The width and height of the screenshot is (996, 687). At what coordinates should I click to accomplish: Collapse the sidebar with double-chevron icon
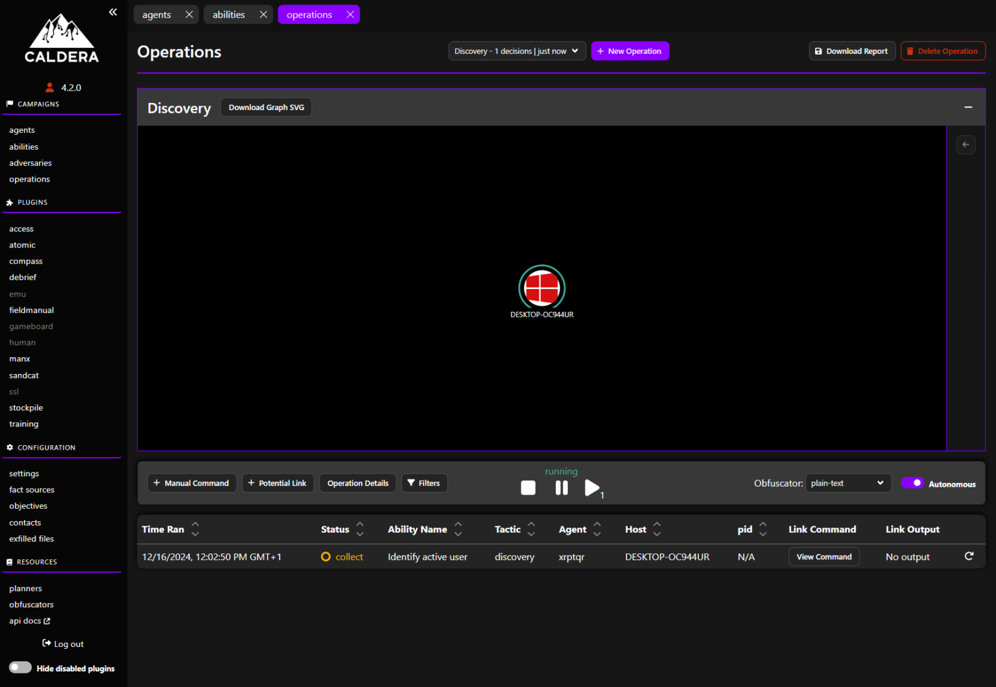pyautogui.click(x=113, y=12)
